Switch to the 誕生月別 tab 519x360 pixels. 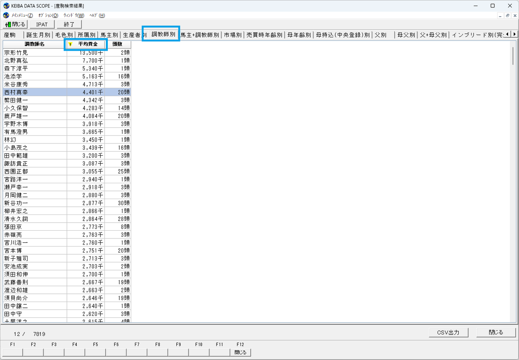[39, 35]
